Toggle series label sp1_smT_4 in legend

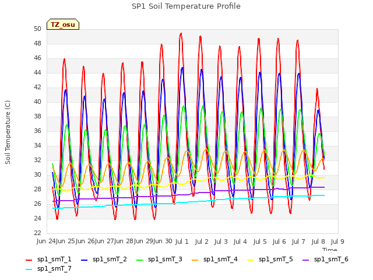[220, 259]
